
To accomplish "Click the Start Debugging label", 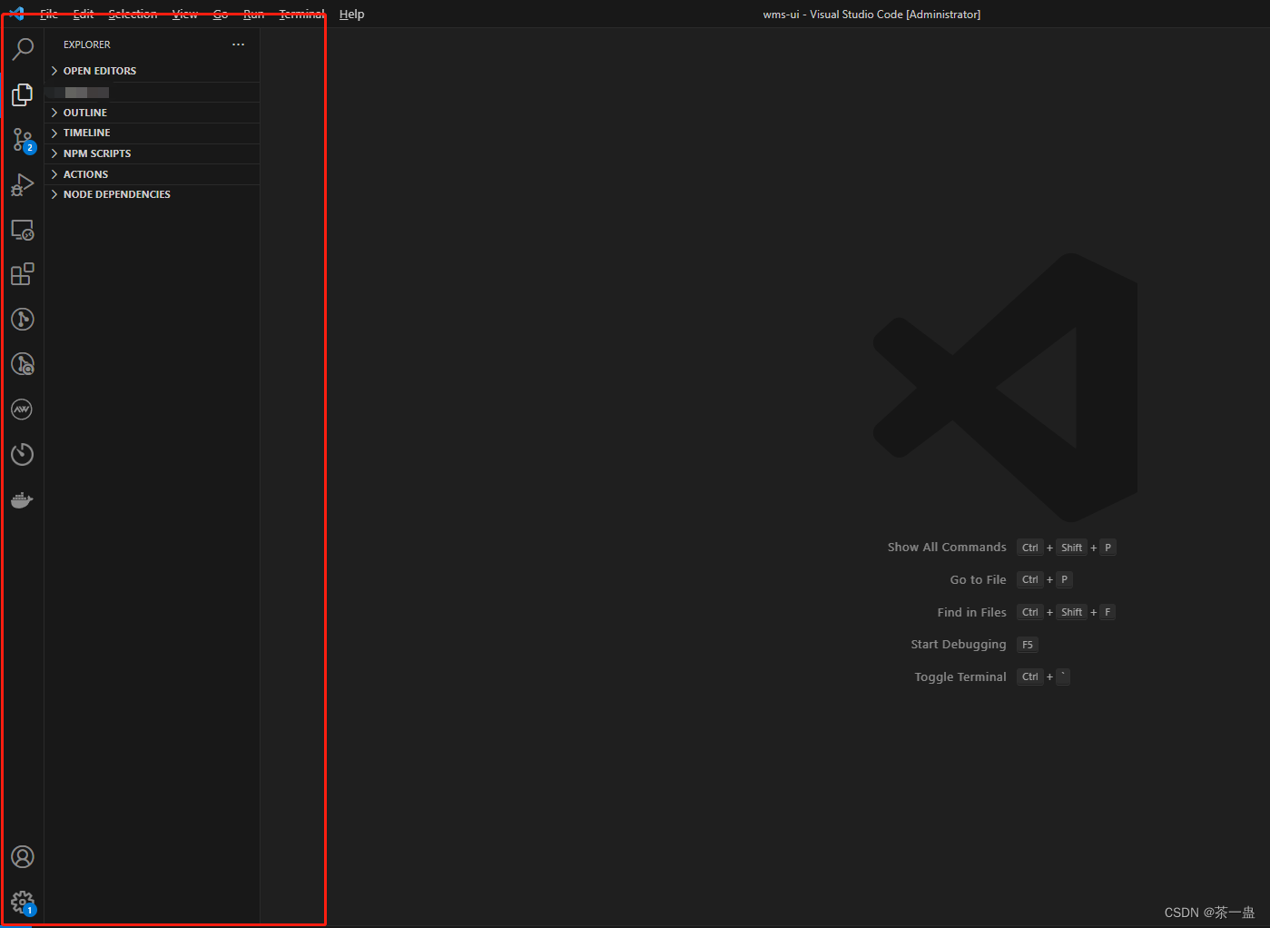I will (x=959, y=645).
